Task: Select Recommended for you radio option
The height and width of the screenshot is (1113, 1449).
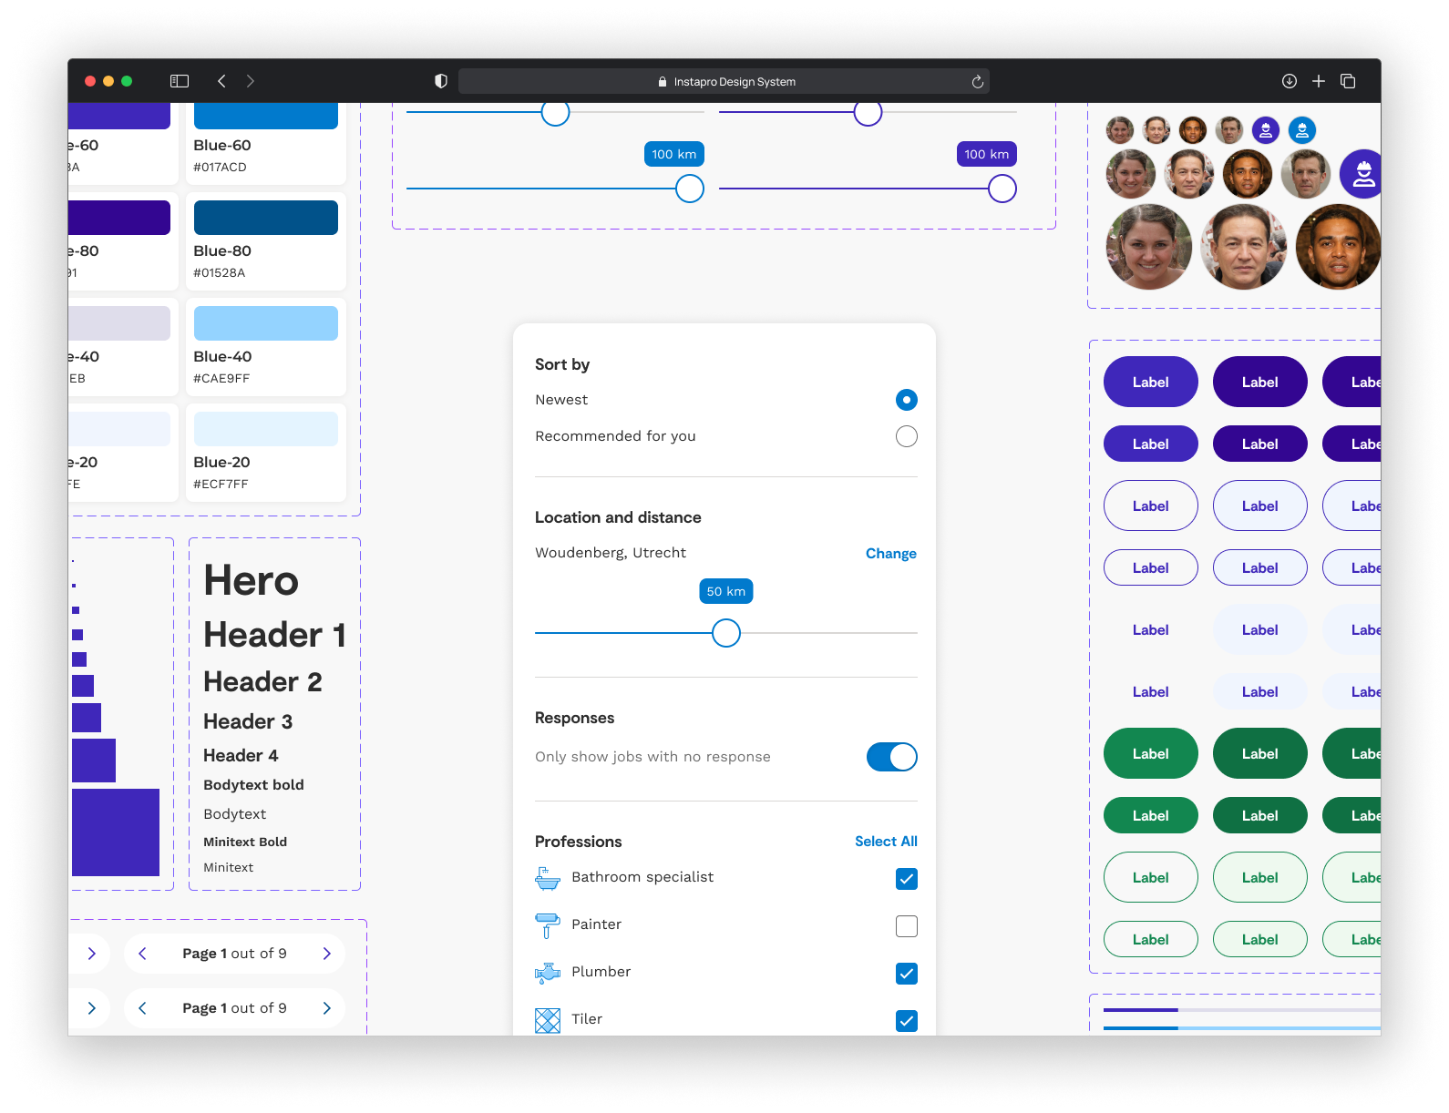Action: (x=906, y=436)
